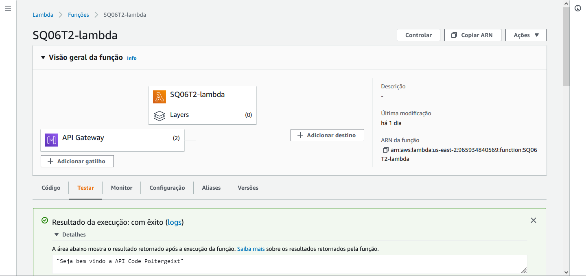This screenshot has width=586, height=276.
Task: Open the hamburger navigation menu
Action: click(8, 9)
